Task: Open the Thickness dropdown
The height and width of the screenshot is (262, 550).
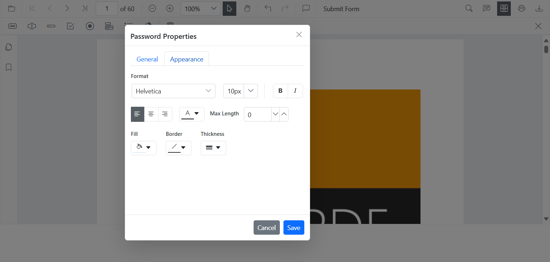Action: (213, 148)
